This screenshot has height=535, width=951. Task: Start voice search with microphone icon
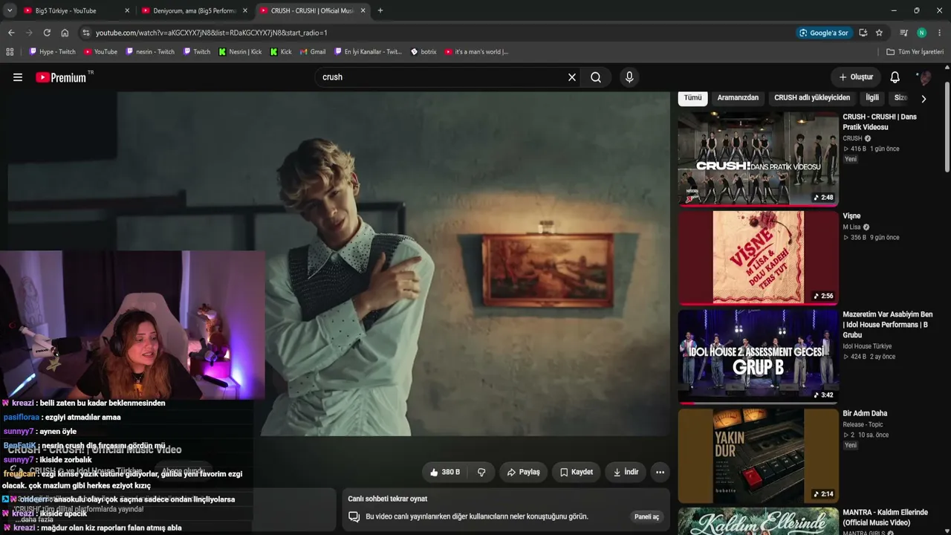pyautogui.click(x=629, y=77)
